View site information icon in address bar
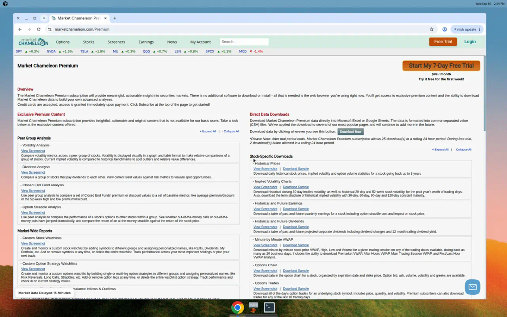Screen dimensions: 507x317 pyautogui.click(x=50, y=29)
